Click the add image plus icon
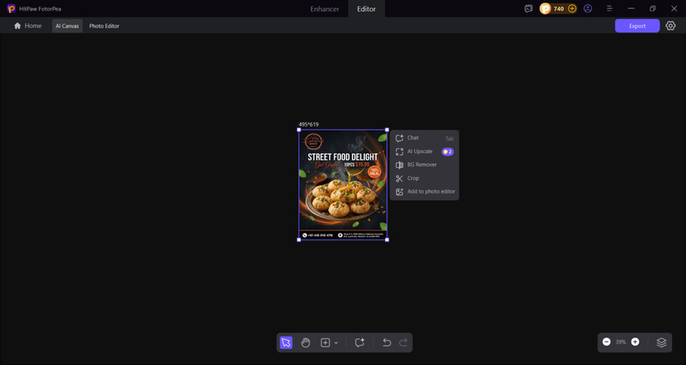This screenshot has height=365, width=686. [x=325, y=343]
